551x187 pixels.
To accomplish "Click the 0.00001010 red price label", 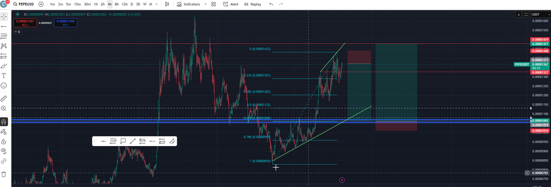I will [x=539, y=131].
